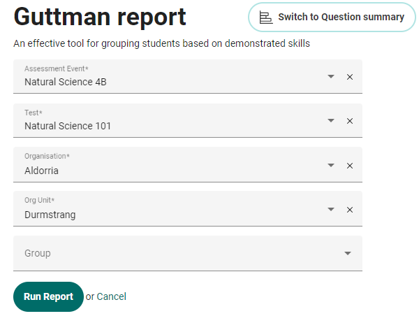
Task: Expand the Group dropdown arrow
Action: [x=348, y=253]
